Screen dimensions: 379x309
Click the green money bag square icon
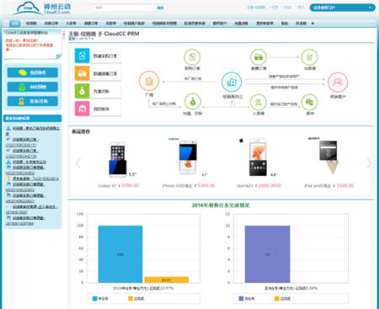[82, 91]
